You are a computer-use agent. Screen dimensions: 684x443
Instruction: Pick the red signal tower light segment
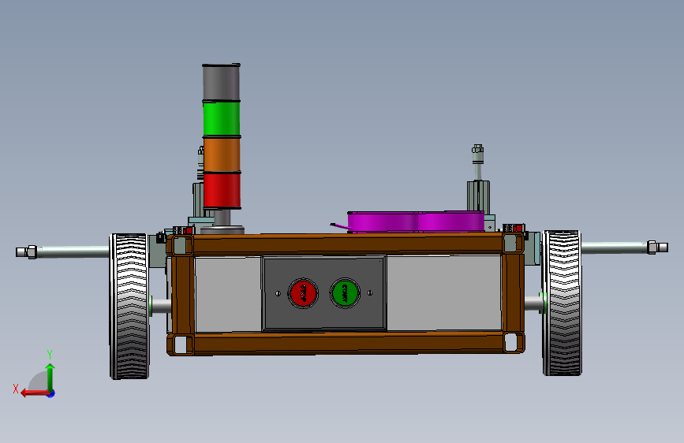tap(222, 191)
